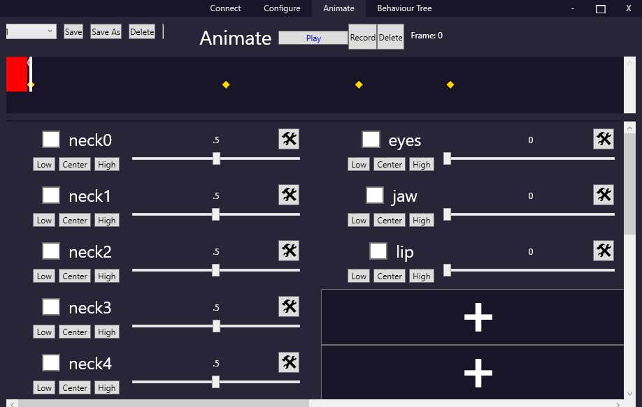Set neck2 to Center
This screenshot has height=407, width=642.
75,276
